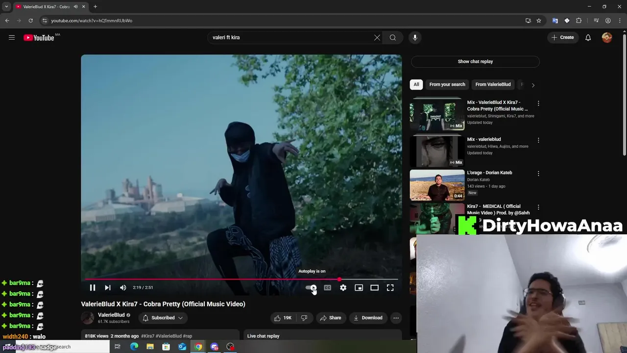The height and width of the screenshot is (353, 627).
Task: Show more filter chips with arrow
Action: coord(533,85)
